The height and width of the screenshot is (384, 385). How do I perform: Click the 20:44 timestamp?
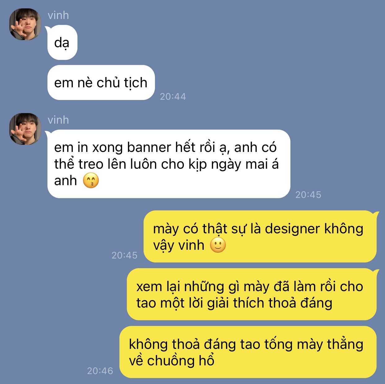coord(173,97)
